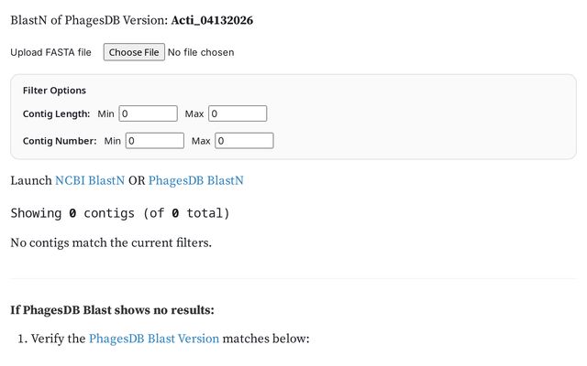This screenshot has width=587, height=366.
Task: Focus the Contig Number Min field
Action: (x=155, y=141)
